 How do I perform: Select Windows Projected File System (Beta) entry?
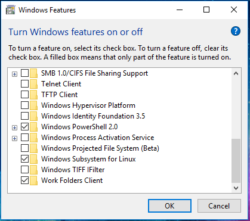[100, 148]
